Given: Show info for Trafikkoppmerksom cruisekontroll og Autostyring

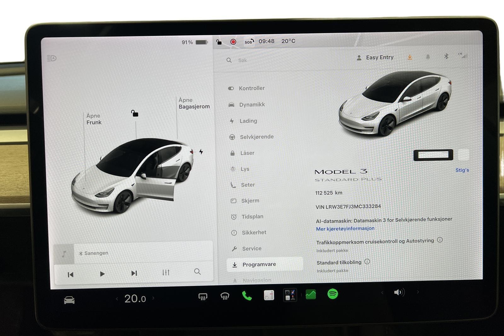Looking at the screenshot, I should [440, 240].
